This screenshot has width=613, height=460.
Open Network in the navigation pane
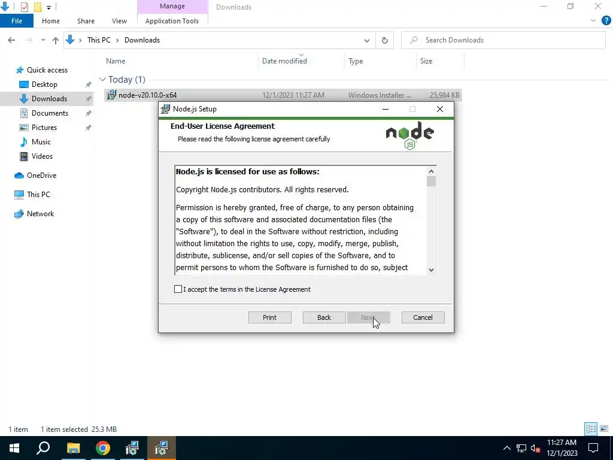pyautogui.click(x=40, y=214)
